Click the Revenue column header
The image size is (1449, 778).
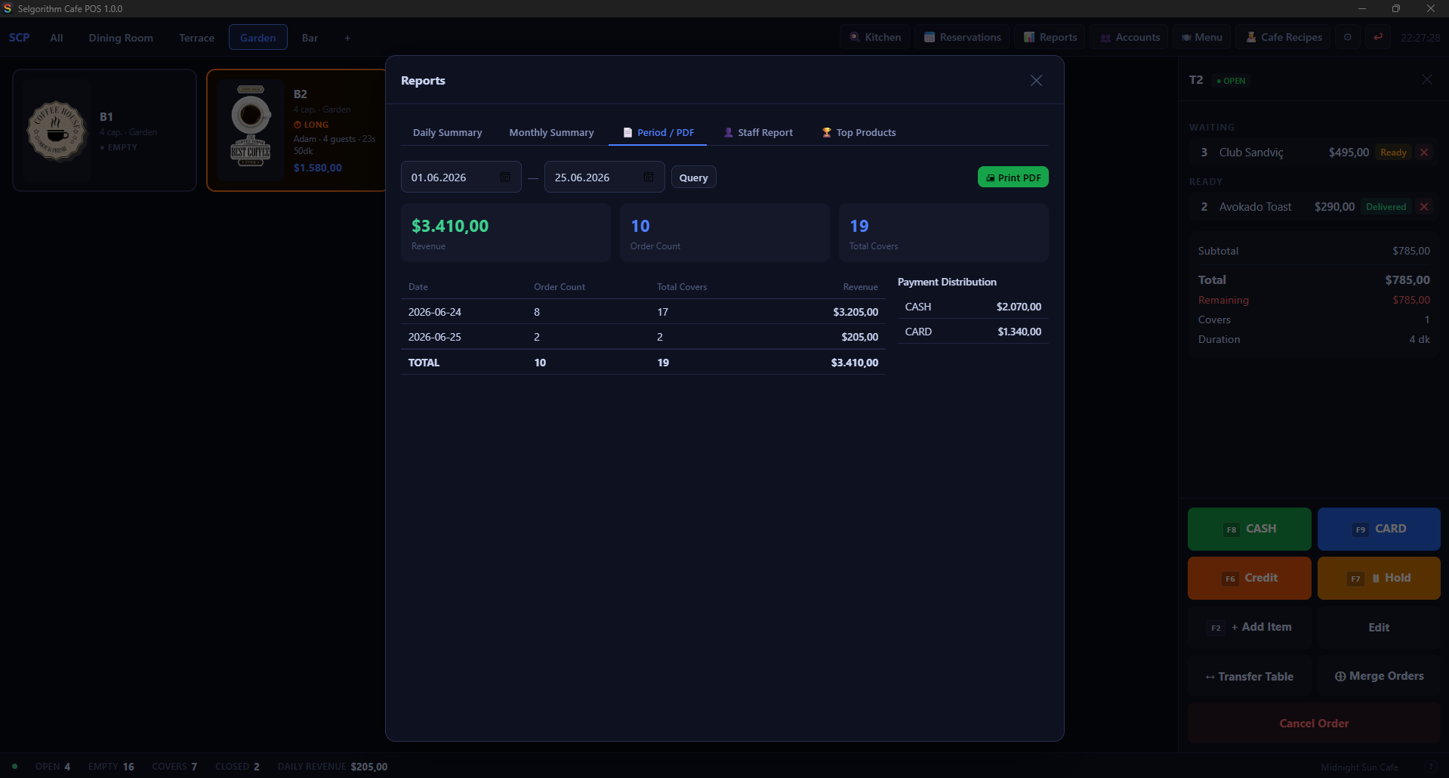point(860,287)
